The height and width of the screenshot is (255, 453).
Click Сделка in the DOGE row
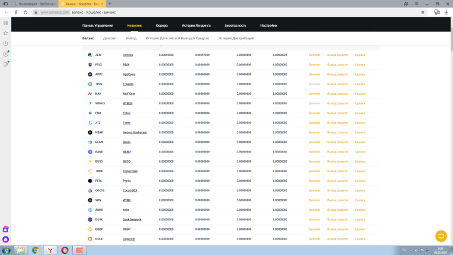tap(359, 239)
